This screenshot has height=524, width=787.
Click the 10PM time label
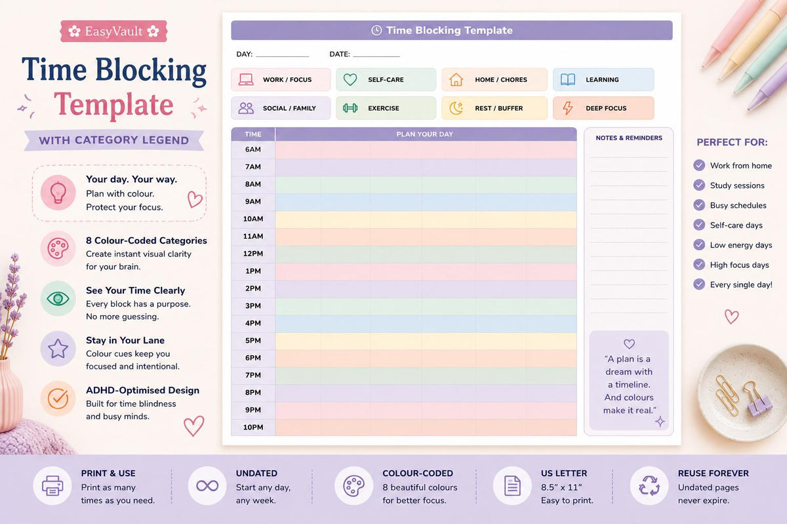[x=253, y=427]
